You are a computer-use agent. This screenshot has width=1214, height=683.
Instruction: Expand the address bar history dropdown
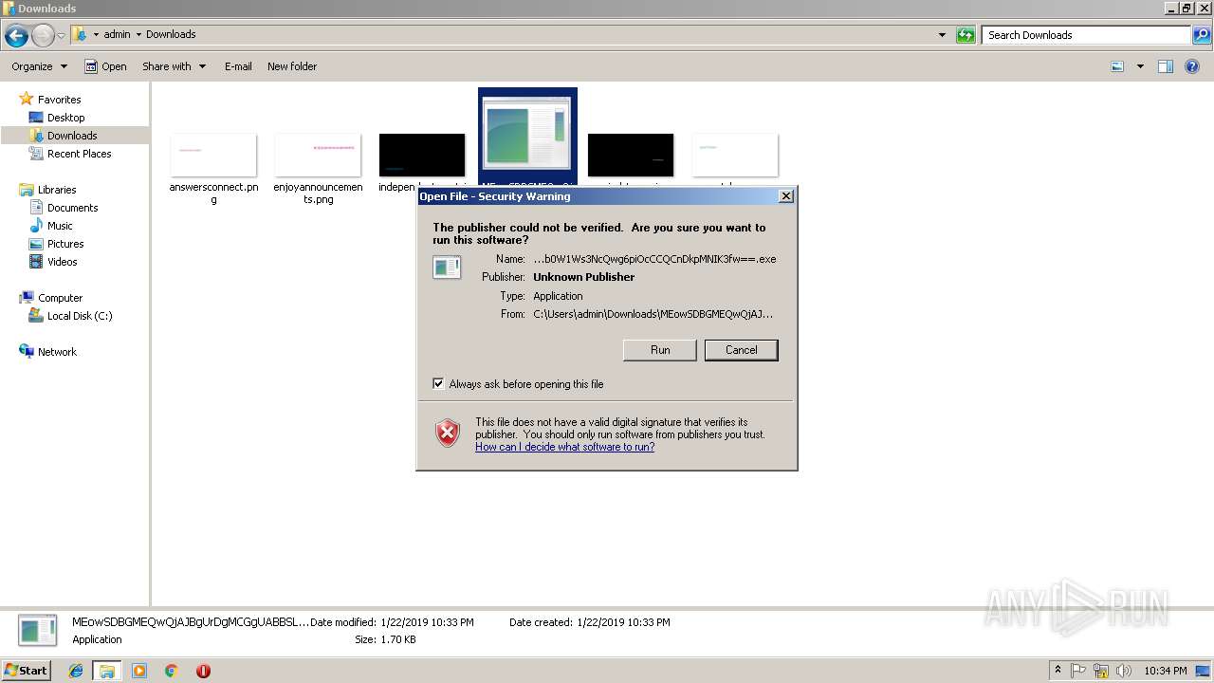click(x=942, y=35)
